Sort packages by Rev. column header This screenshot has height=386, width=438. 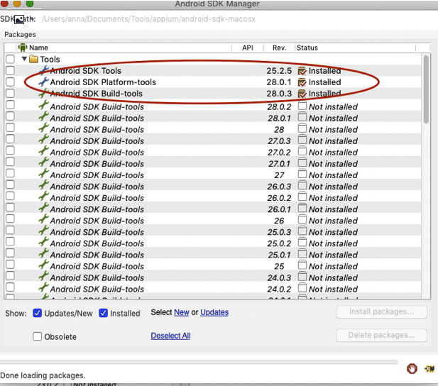pos(279,48)
